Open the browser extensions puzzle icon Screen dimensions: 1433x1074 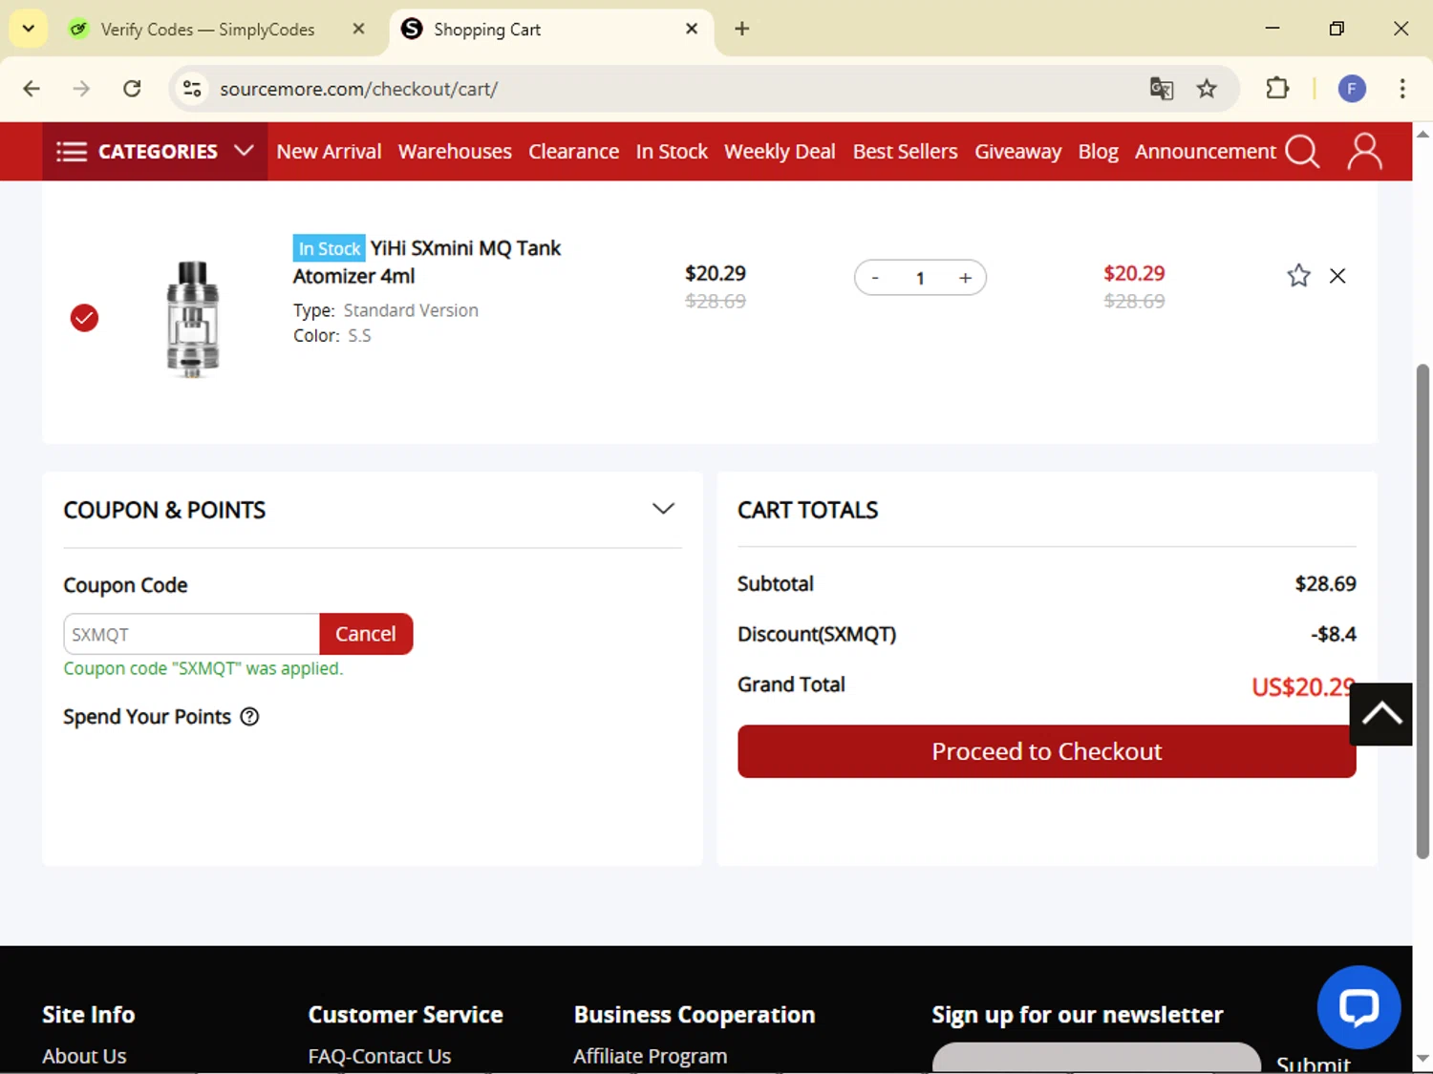click(1277, 89)
